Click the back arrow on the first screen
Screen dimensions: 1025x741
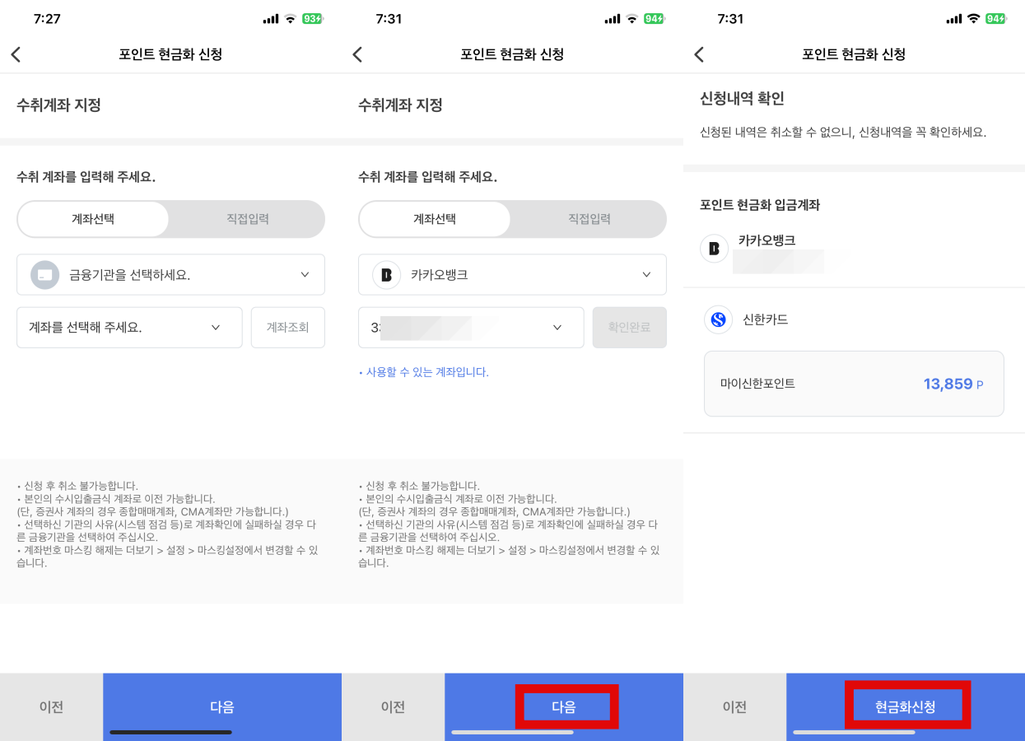tap(17, 54)
